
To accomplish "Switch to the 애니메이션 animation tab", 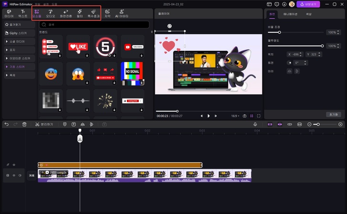I will tap(290, 14).
